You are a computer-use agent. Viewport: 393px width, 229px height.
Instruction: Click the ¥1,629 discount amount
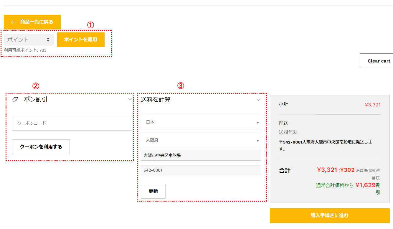click(365, 185)
